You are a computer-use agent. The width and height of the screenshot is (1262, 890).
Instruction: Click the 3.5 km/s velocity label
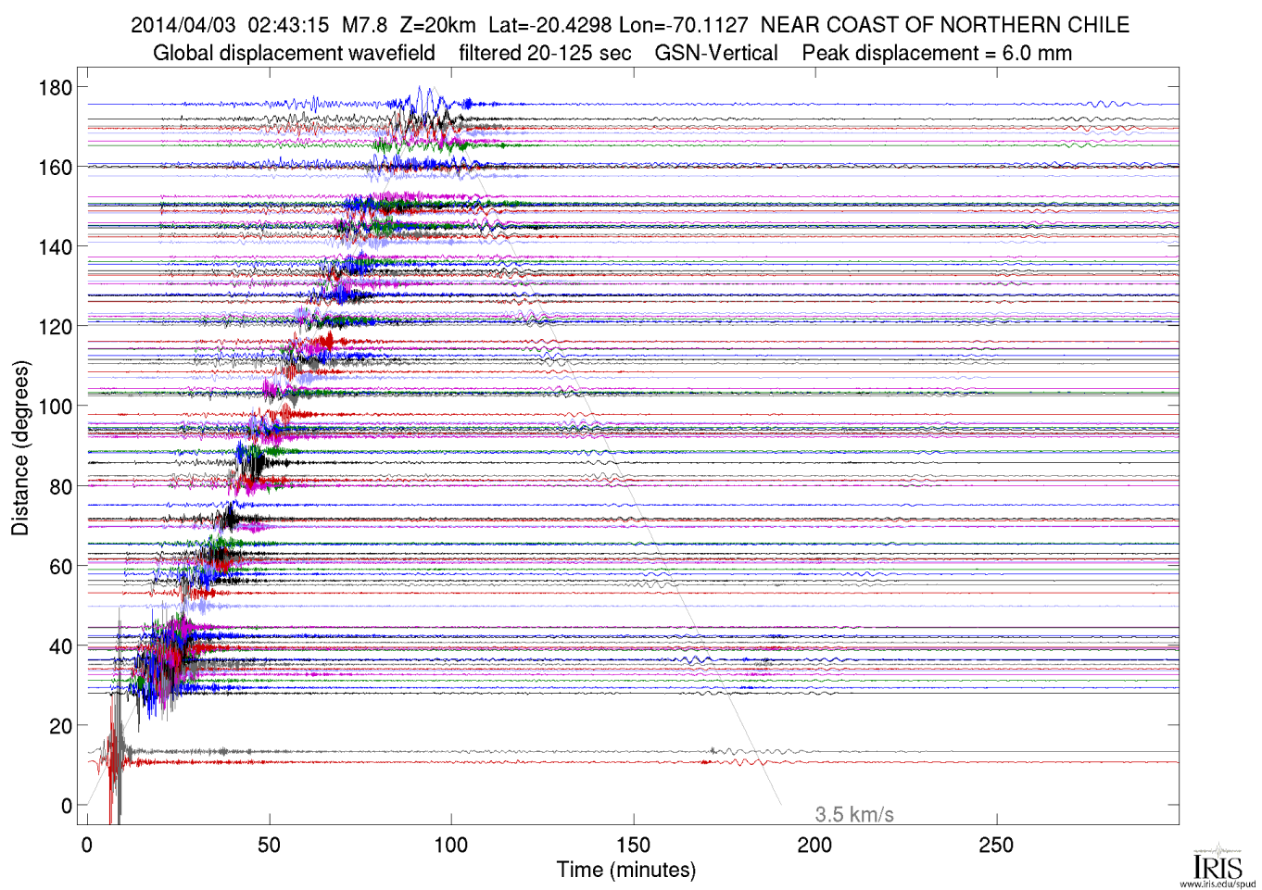(853, 815)
